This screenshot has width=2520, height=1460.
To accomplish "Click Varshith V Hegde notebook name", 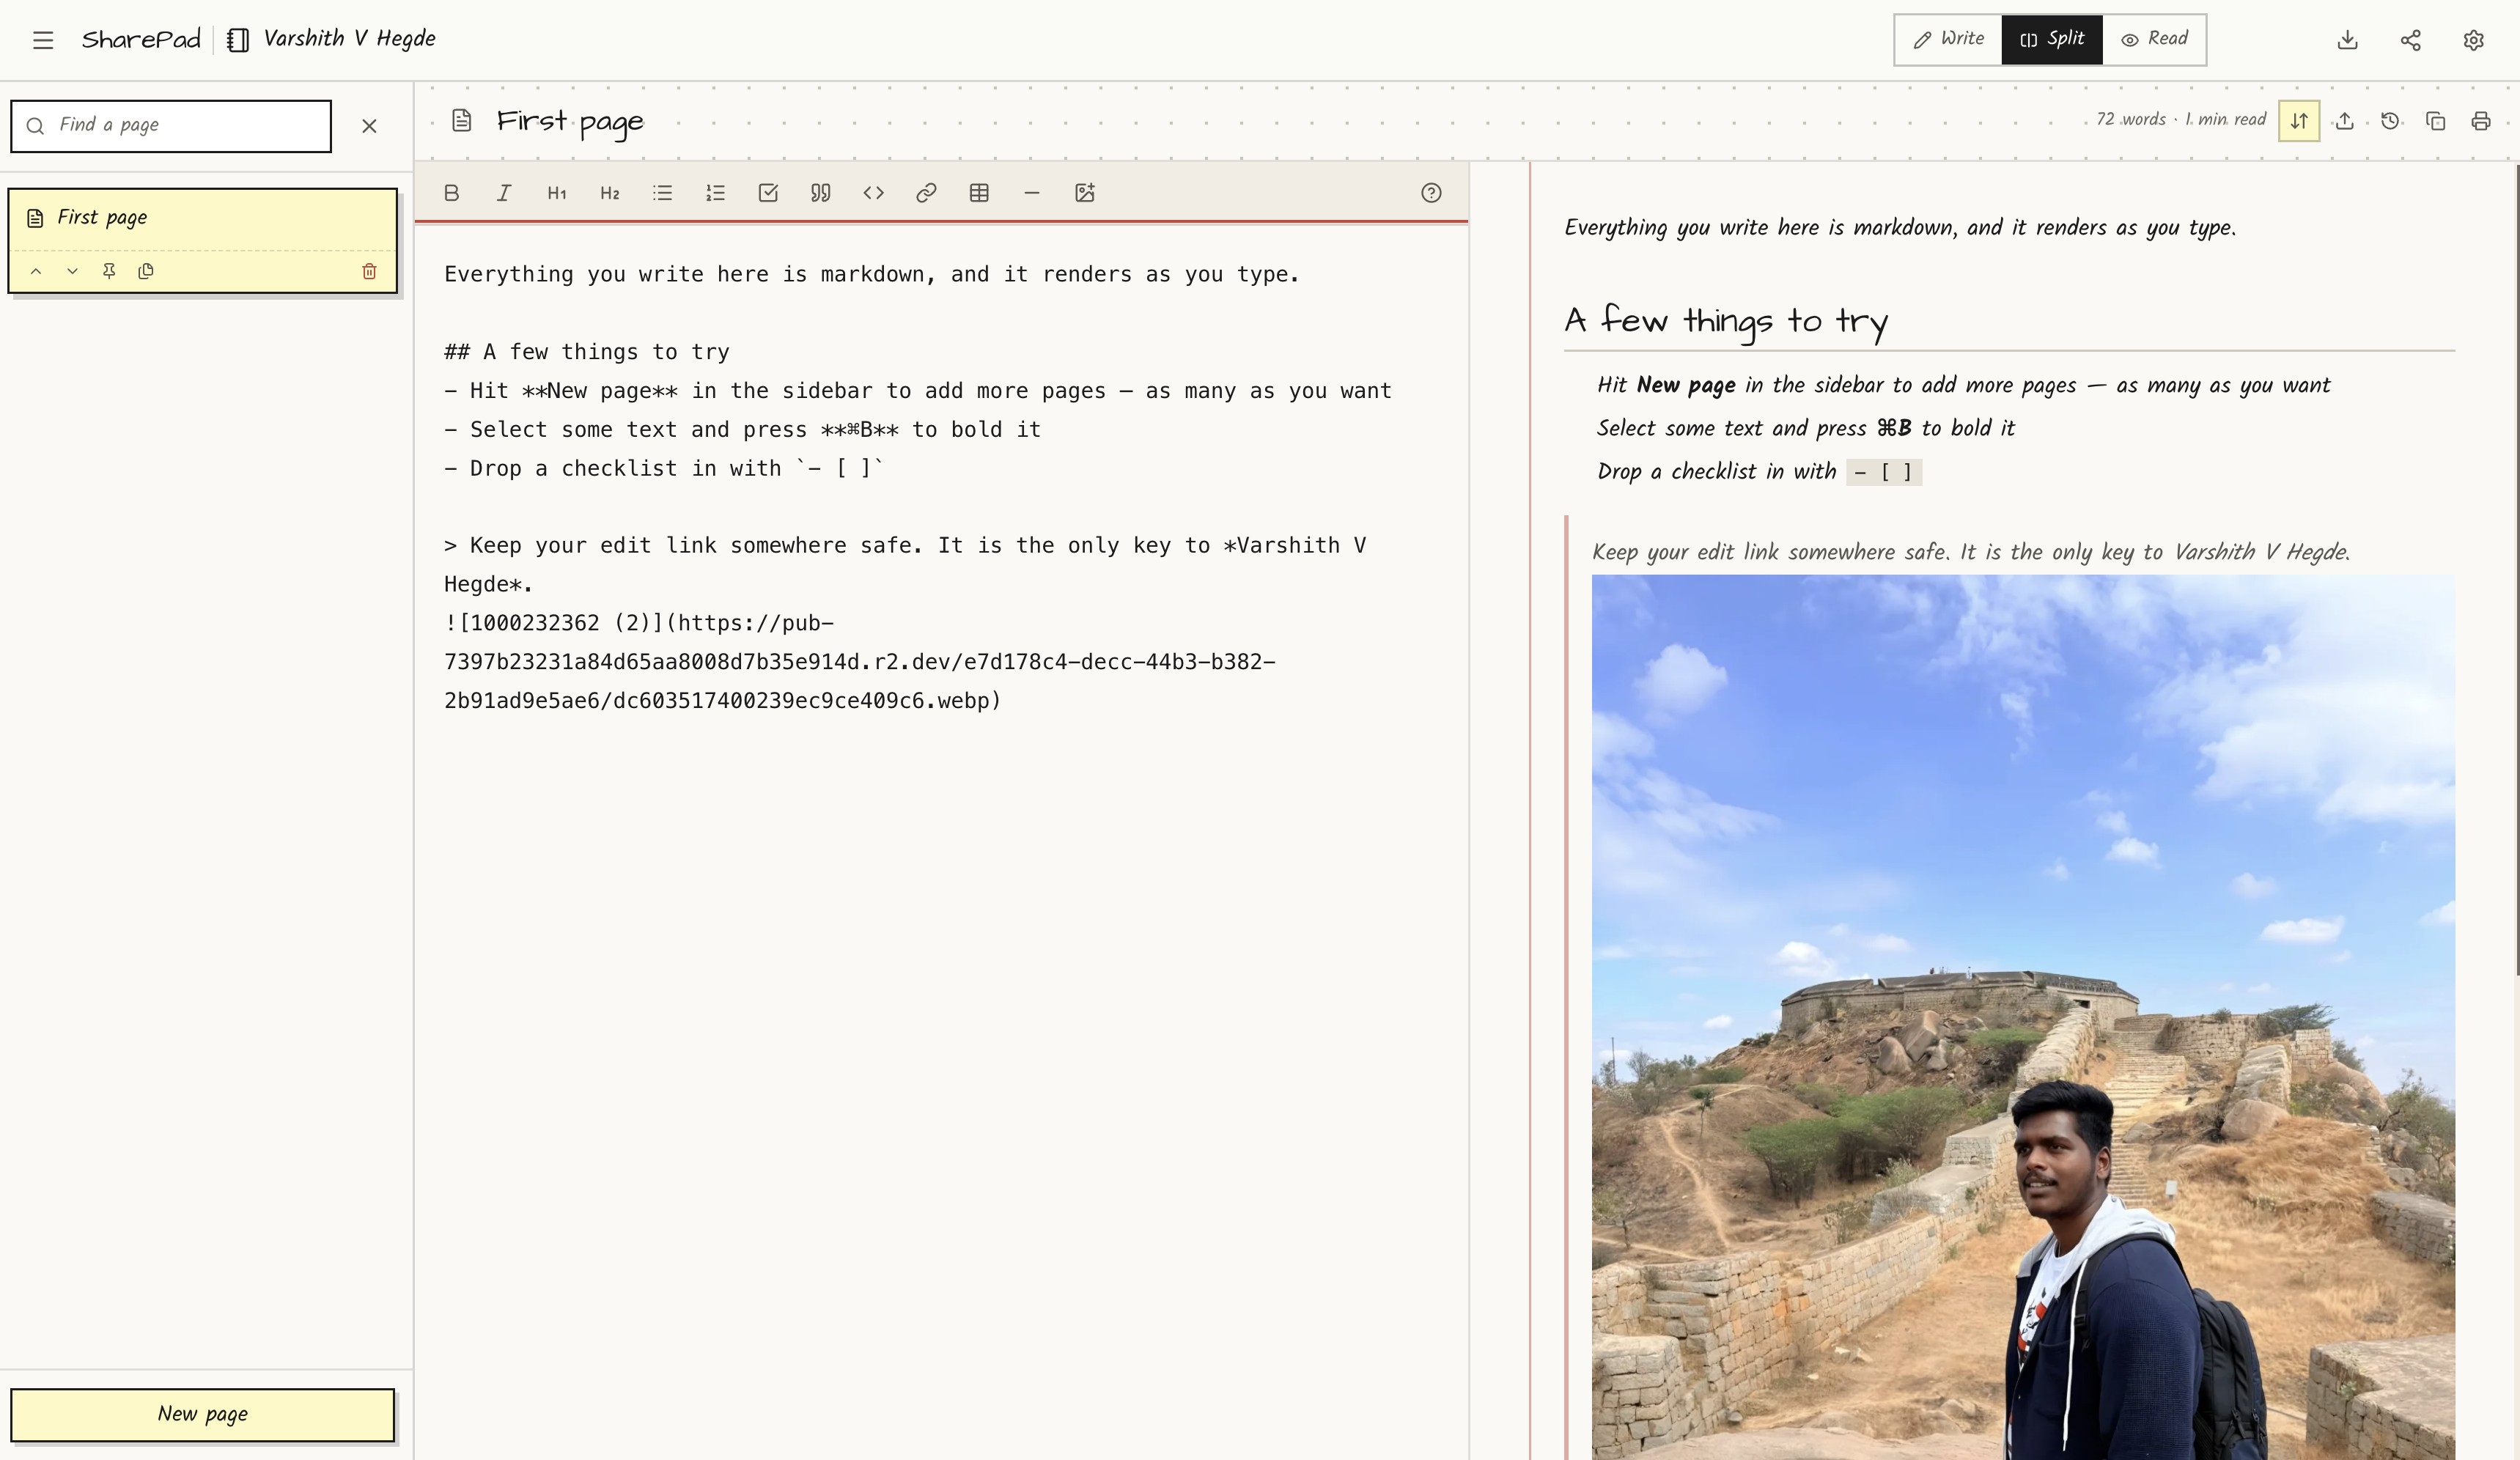I will (x=350, y=39).
